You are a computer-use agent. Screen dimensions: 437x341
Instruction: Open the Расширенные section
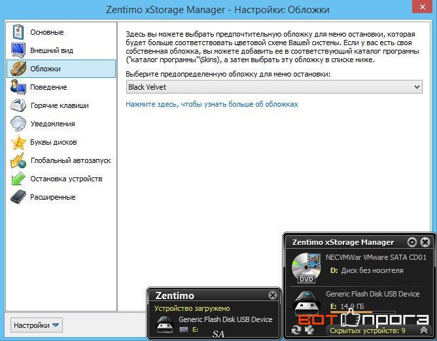[61, 197]
